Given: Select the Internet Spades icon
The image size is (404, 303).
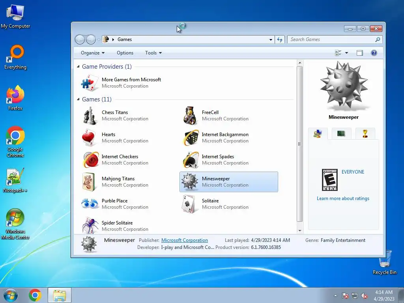Looking at the screenshot, I should tap(191, 160).
